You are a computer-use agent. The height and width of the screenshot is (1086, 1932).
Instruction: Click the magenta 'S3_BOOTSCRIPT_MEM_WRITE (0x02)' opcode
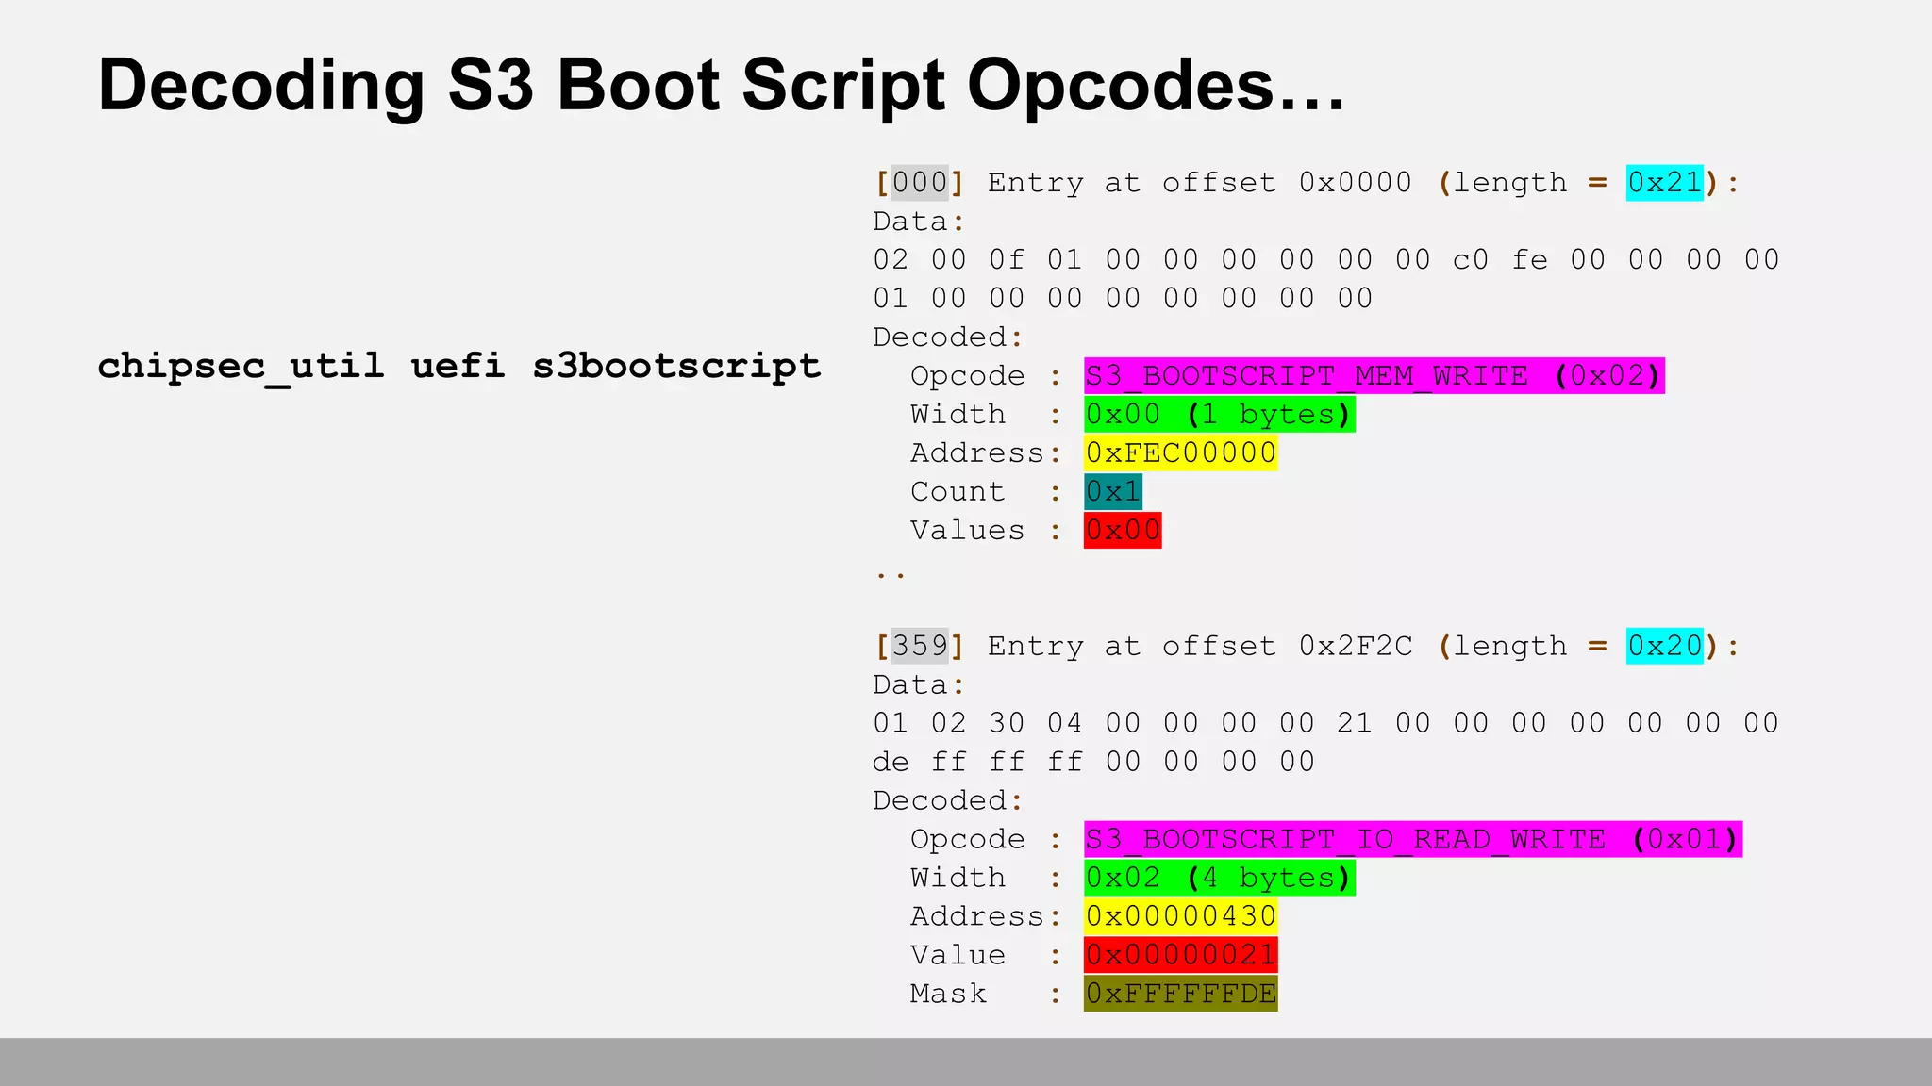coord(1374,375)
